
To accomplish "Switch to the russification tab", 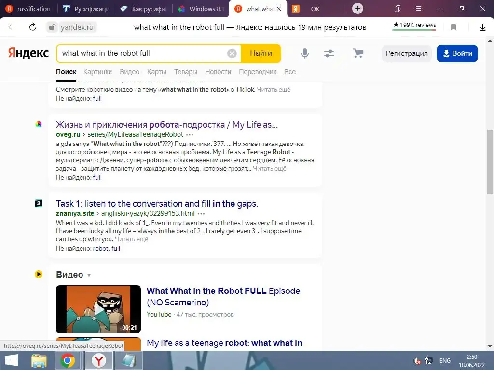I will [28, 9].
